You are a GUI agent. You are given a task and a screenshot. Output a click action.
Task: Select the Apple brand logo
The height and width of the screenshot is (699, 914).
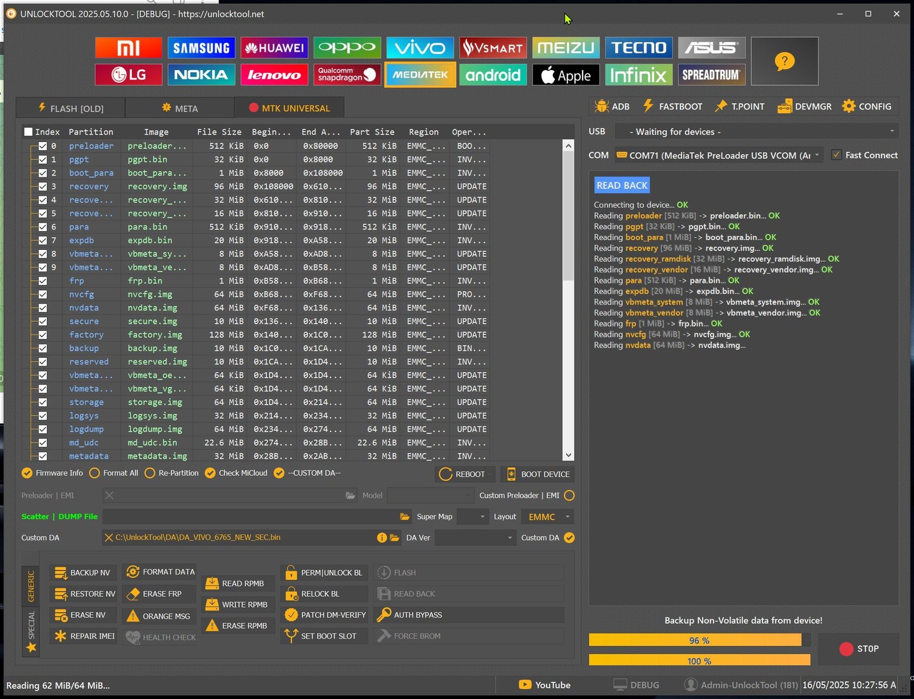(x=566, y=75)
